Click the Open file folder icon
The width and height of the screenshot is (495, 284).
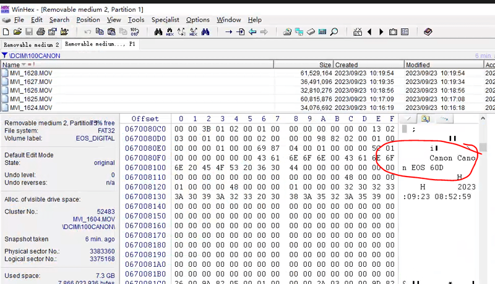[17, 31]
